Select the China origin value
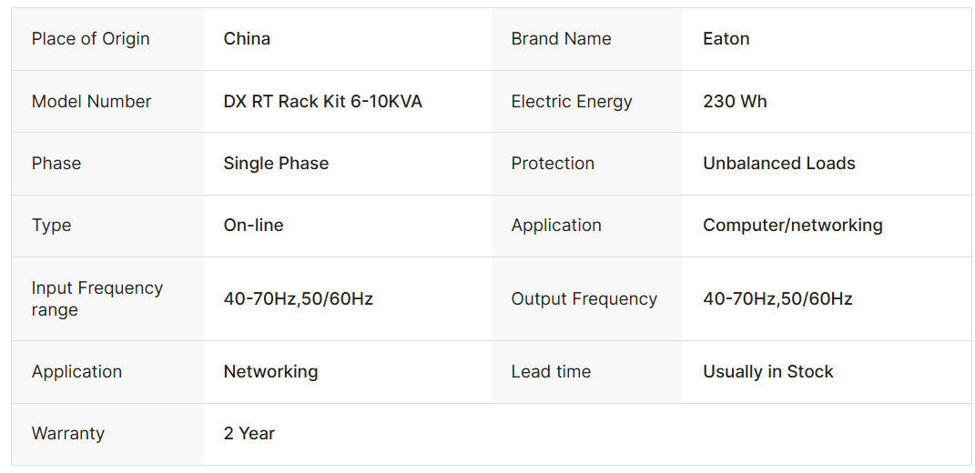Screen dimensions: 975x473 tap(247, 39)
